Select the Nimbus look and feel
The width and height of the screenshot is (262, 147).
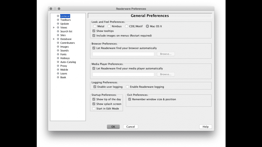109,26
